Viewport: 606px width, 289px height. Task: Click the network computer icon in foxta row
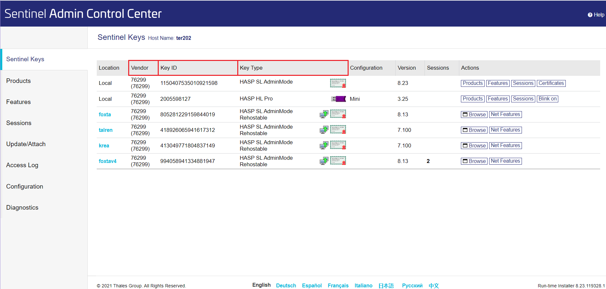tap(324, 114)
